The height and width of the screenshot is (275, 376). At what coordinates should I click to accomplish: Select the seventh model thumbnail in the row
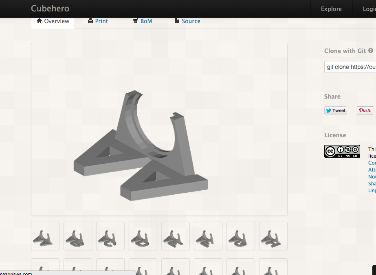(x=241, y=236)
